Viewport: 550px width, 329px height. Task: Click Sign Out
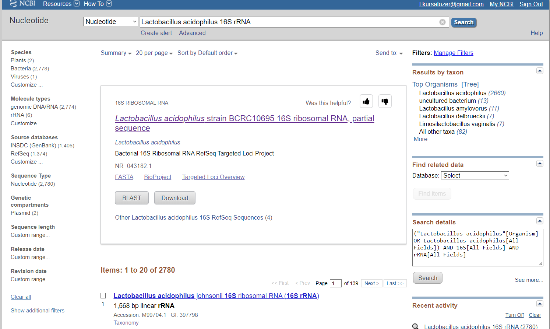pos(531,4)
